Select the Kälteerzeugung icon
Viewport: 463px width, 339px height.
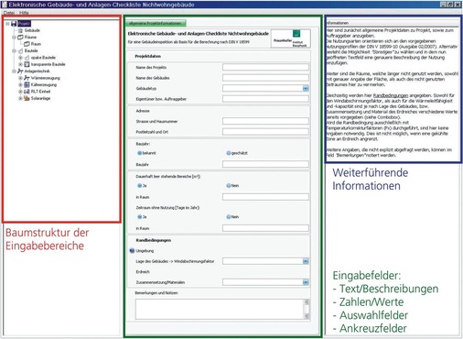click(27, 84)
